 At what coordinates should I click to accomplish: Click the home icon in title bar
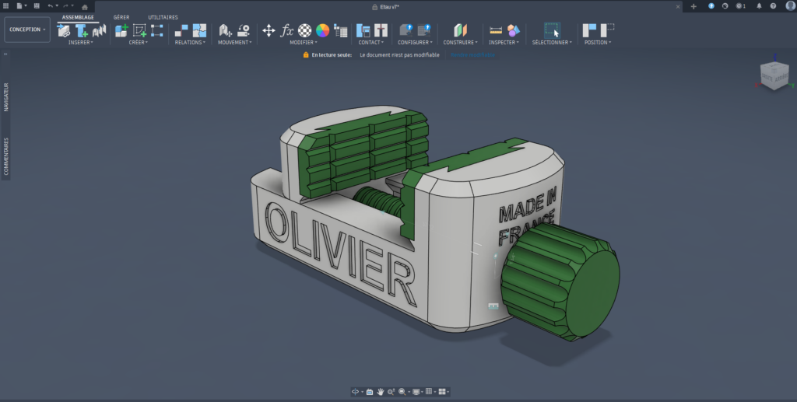click(x=85, y=6)
